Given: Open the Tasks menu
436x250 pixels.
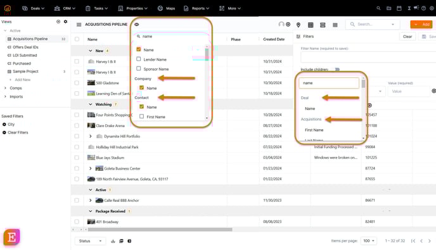Looking at the screenshot, I should 96,8.
